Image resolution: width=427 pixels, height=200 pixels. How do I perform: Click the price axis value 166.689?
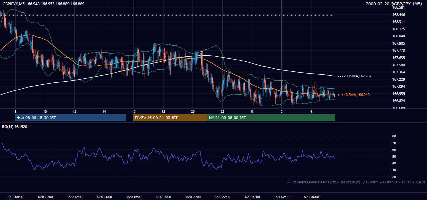399,108
